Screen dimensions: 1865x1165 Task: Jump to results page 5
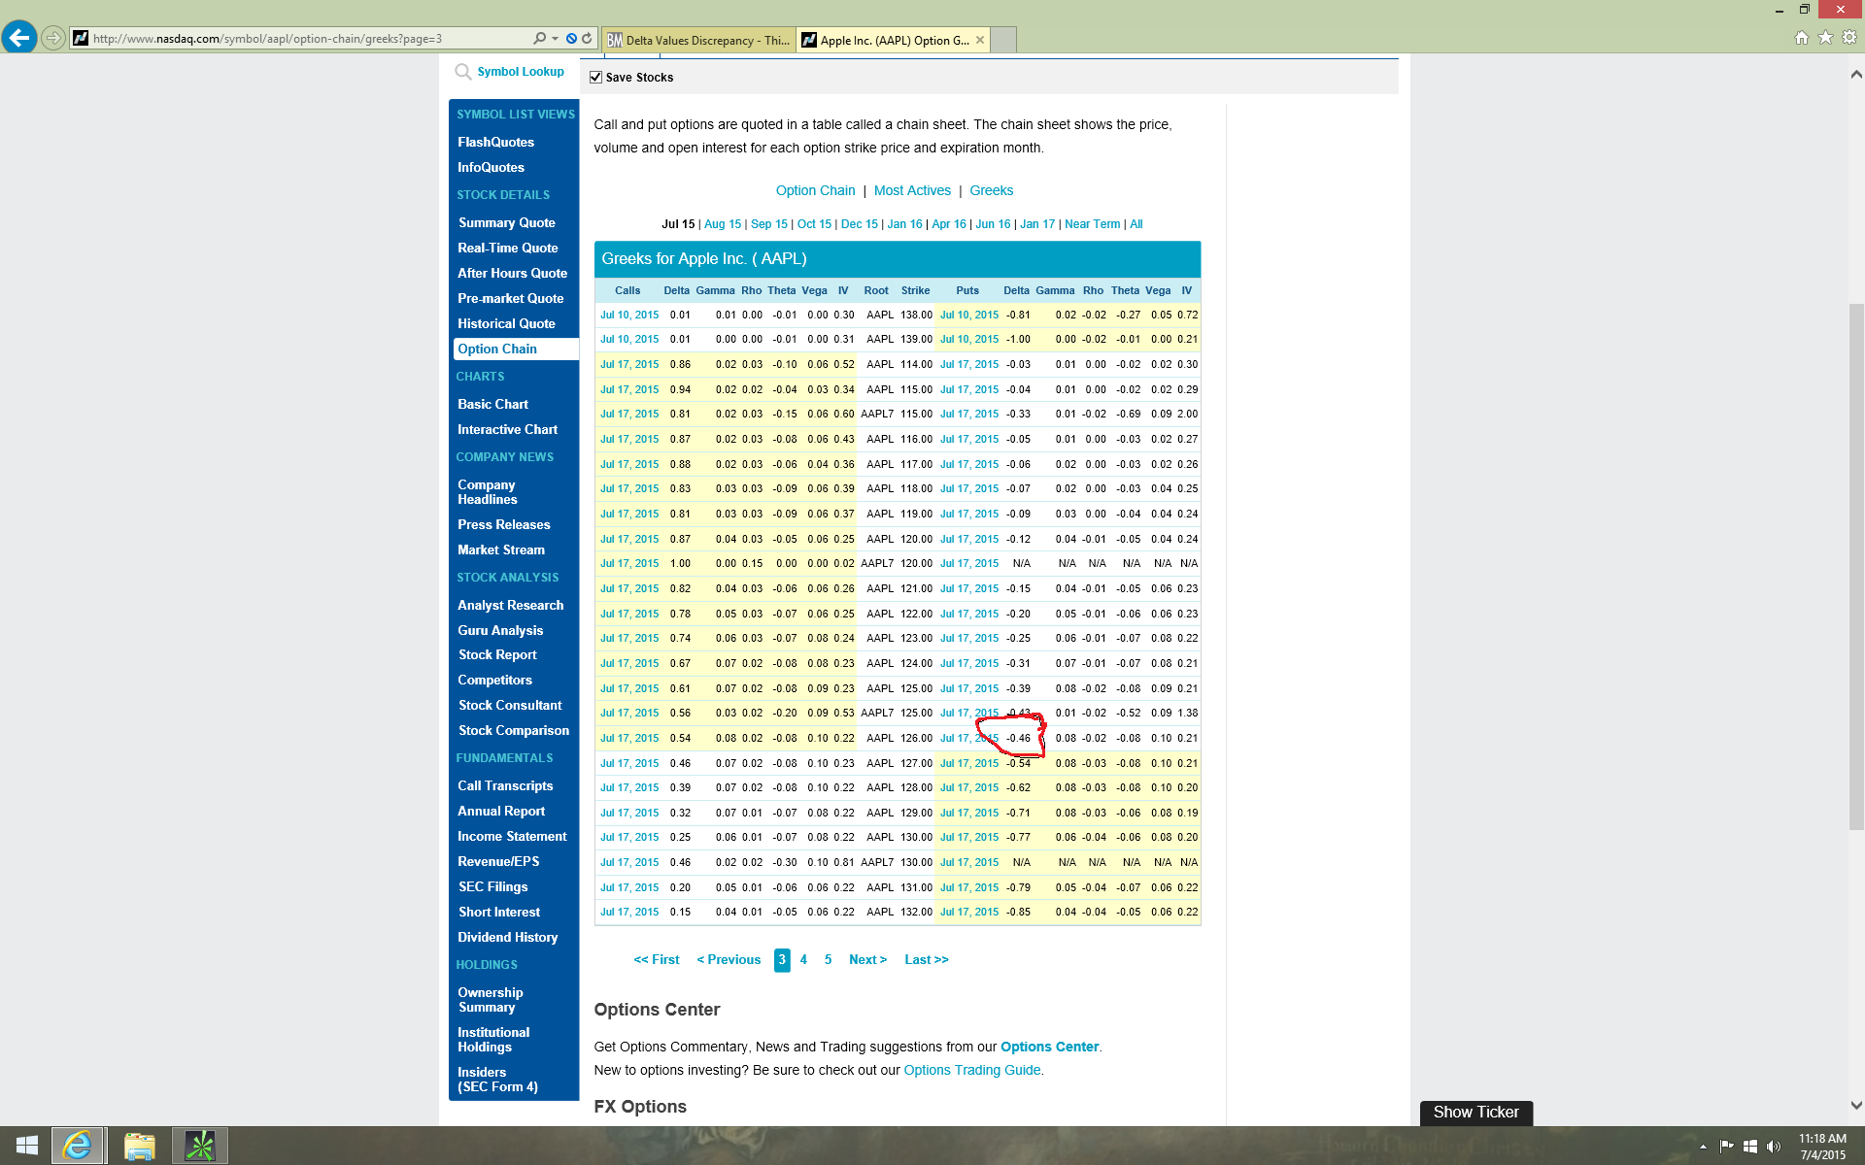[x=828, y=959]
